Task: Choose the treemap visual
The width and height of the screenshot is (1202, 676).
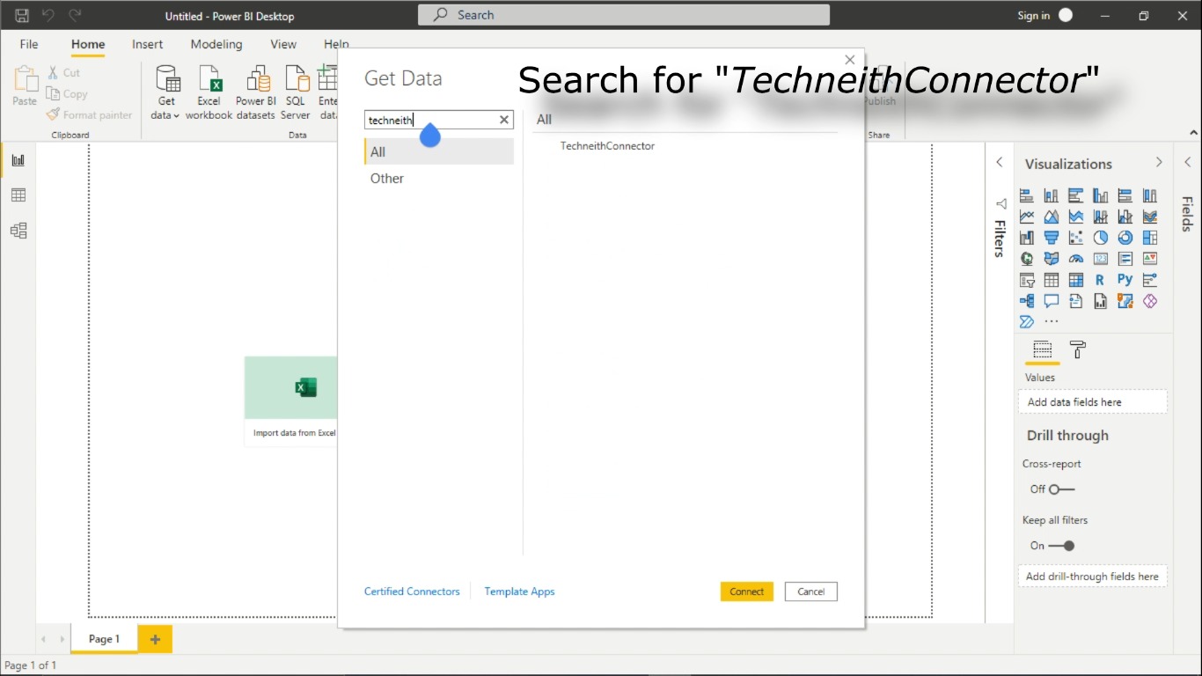Action: [1150, 238]
